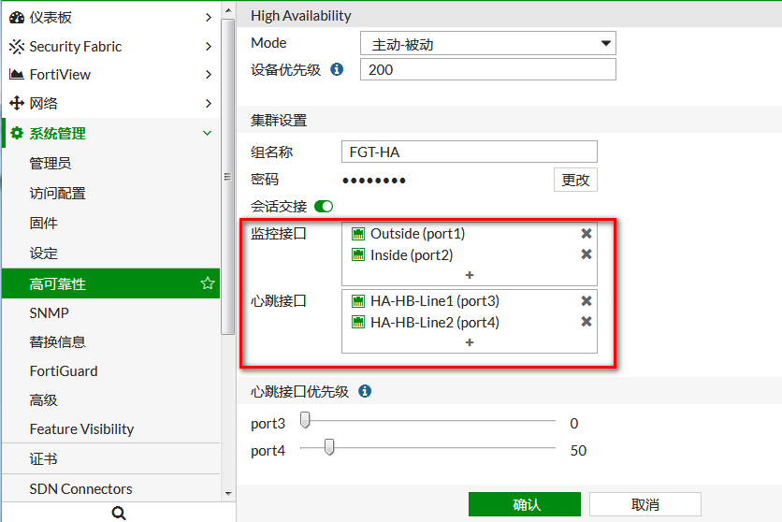This screenshot has height=522, width=782.
Task: Remove HA-HB-Line2 (port4) heartbeat interface
Action: click(x=586, y=322)
